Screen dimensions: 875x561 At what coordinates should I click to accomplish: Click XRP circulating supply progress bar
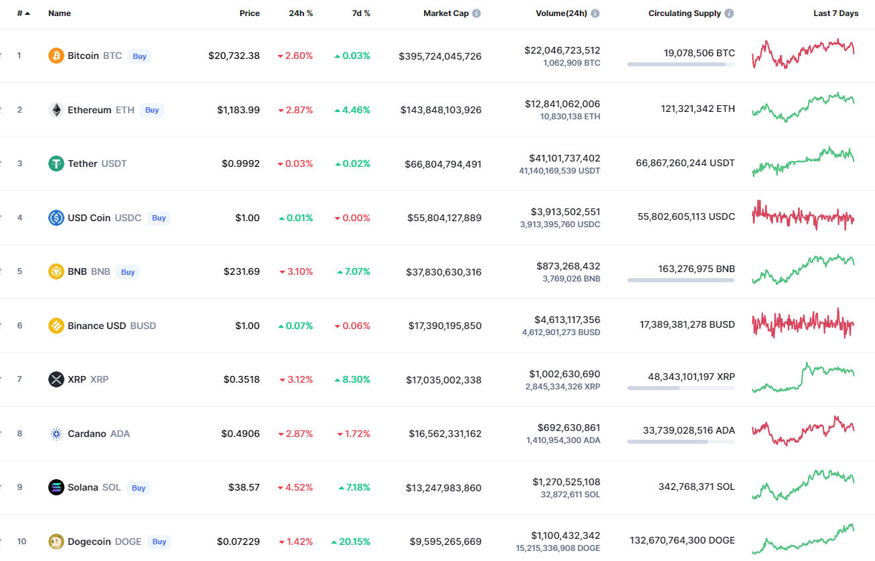pyautogui.click(x=681, y=388)
